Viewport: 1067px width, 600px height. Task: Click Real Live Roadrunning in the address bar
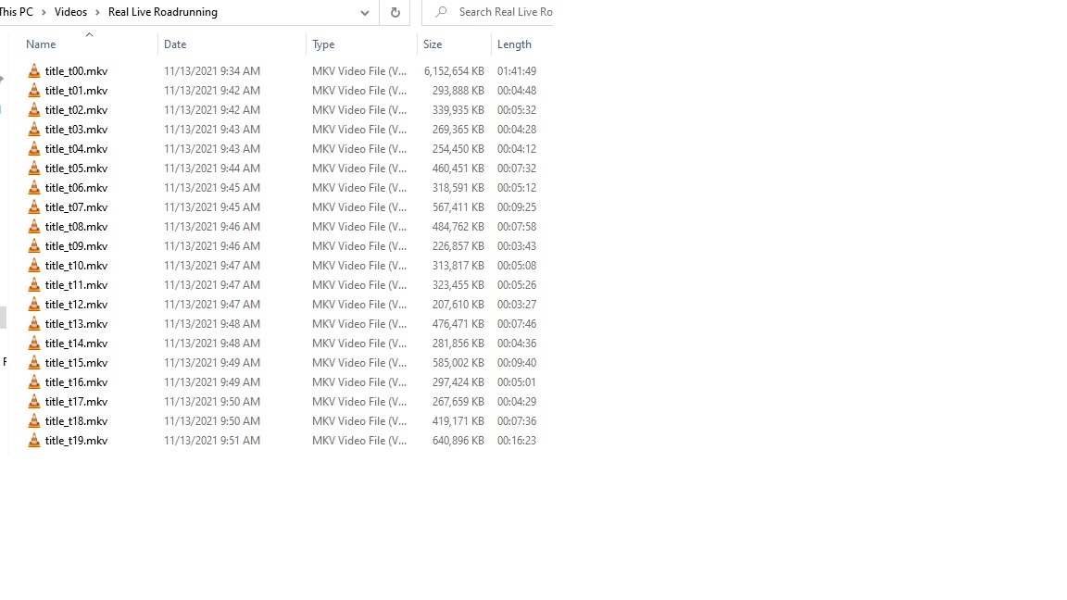[x=162, y=12]
